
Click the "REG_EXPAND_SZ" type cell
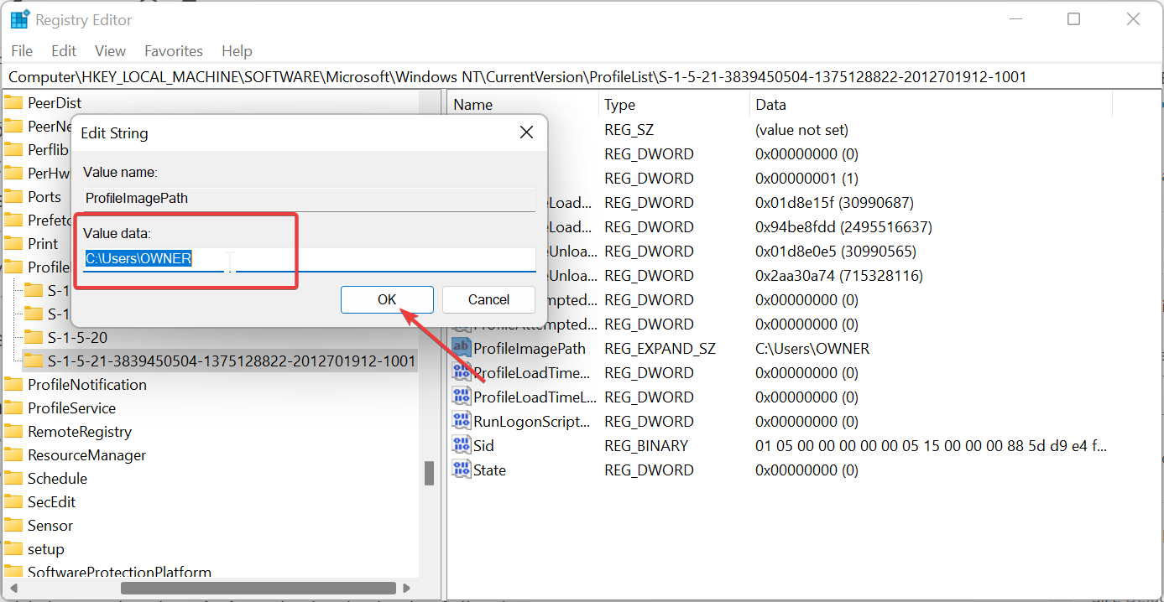coord(660,349)
